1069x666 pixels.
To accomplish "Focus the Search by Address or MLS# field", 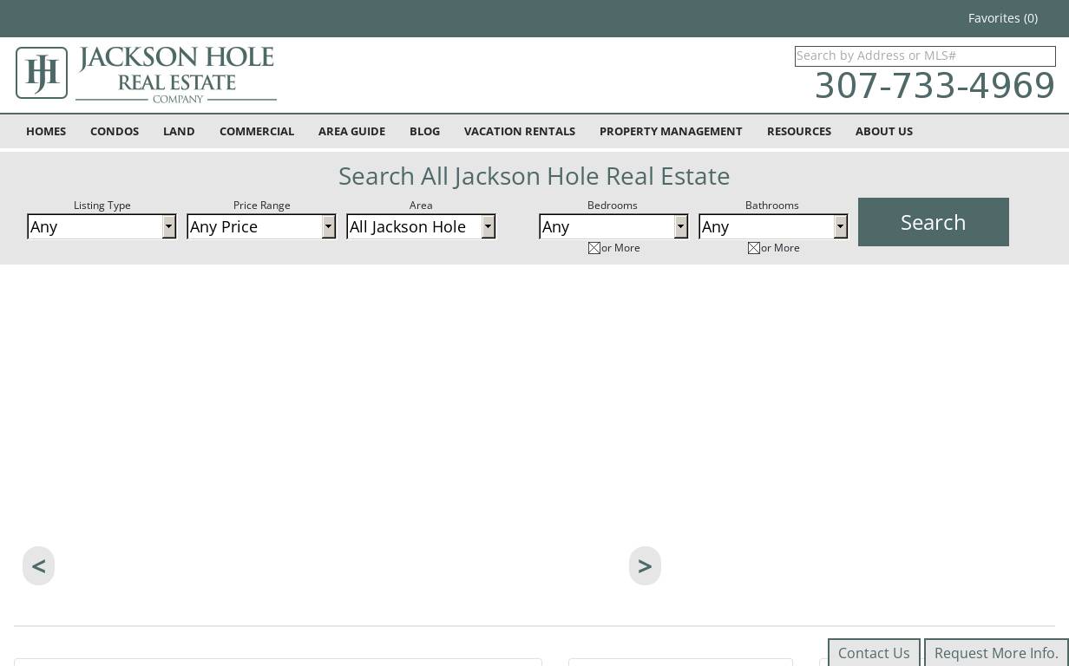I will 925,56.
